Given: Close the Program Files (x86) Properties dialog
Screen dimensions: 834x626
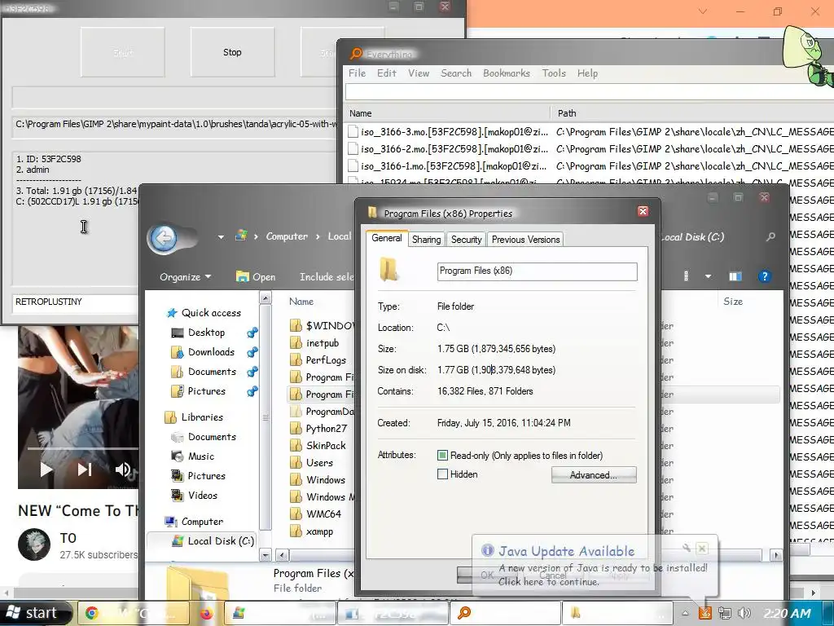Looking at the screenshot, I should click(x=643, y=211).
